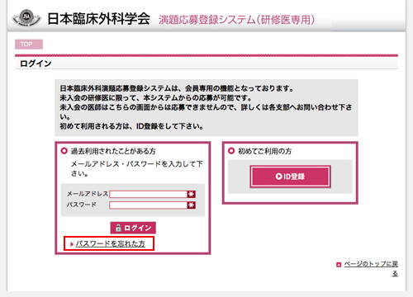Viewport: 413px width, 297px height.
Task: Click the 初めてご利用の方 heading
Action: click(x=265, y=151)
